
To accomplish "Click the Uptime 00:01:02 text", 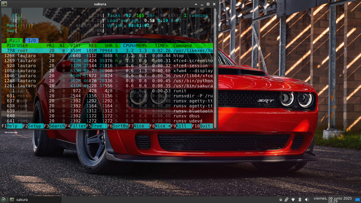I will (128, 26).
